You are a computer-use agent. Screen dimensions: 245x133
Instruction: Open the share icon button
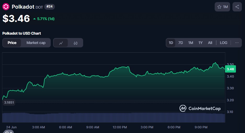tap(237, 7)
